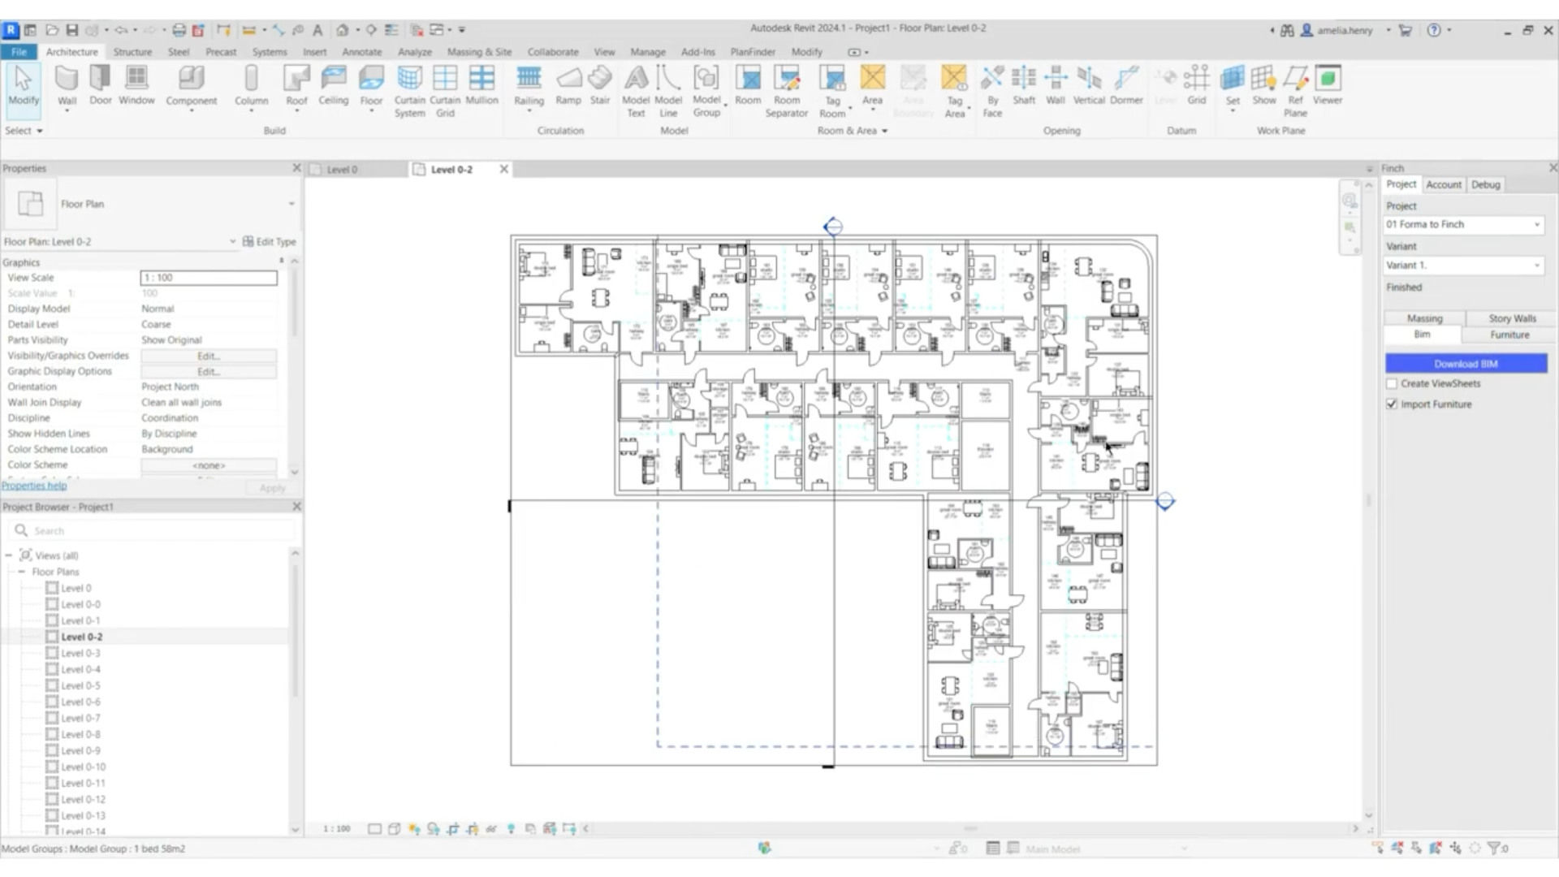Click the Door tool icon
The height and width of the screenshot is (877, 1559).
(x=101, y=85)
